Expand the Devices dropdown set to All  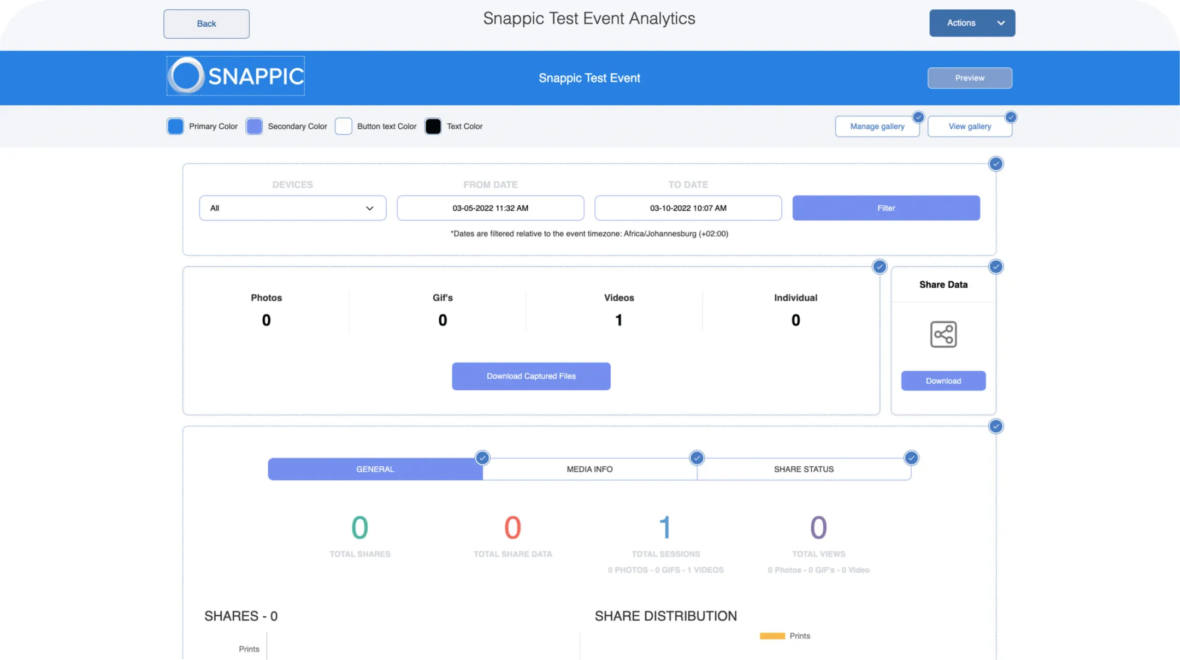point(292,208)
